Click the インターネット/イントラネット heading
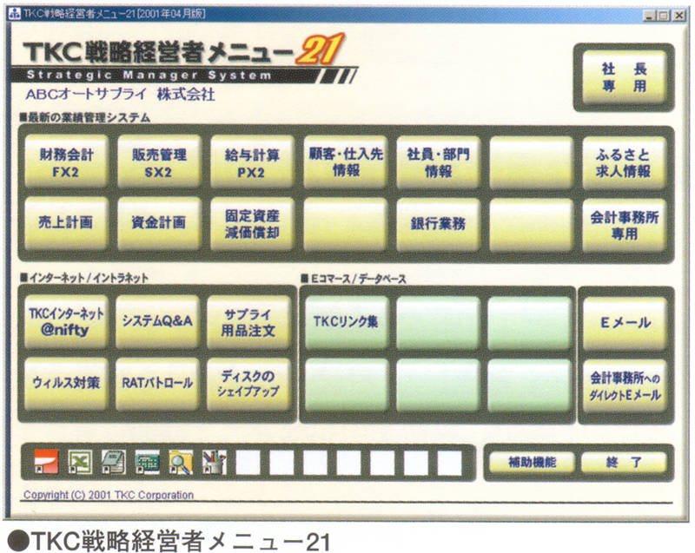Image resolution: width=695 pixels, height=553 pixels. [84, 278]
